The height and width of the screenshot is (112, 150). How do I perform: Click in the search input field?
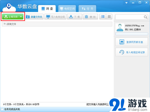tap(129, 17)
